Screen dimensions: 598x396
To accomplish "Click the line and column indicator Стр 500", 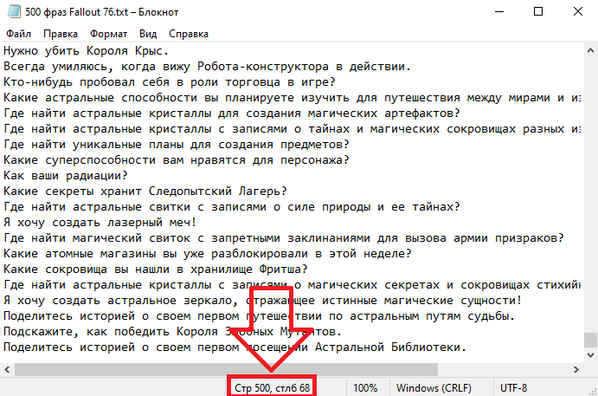I will [x=272, y=388].
